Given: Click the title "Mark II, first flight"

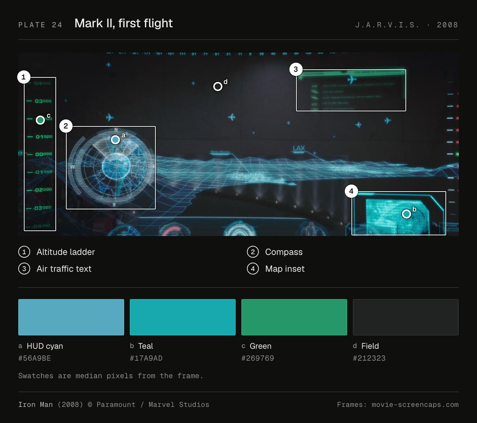Looking at the screenshot, I should pos(124,23).
